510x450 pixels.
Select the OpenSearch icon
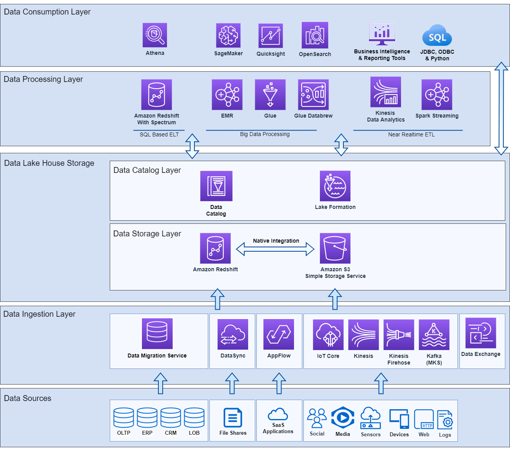(315, 35)
